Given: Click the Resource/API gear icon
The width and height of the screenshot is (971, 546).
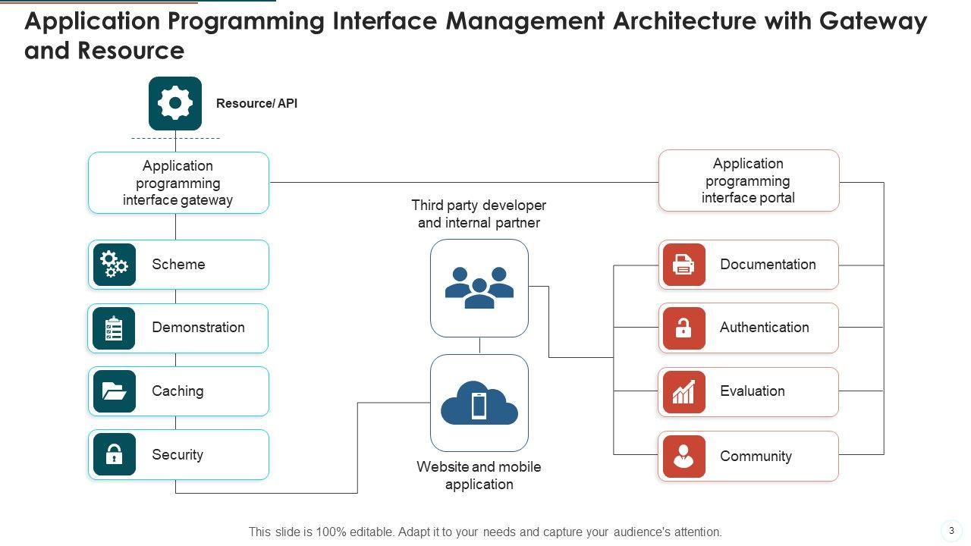Looking at the screenshot, I should (175, 103).
